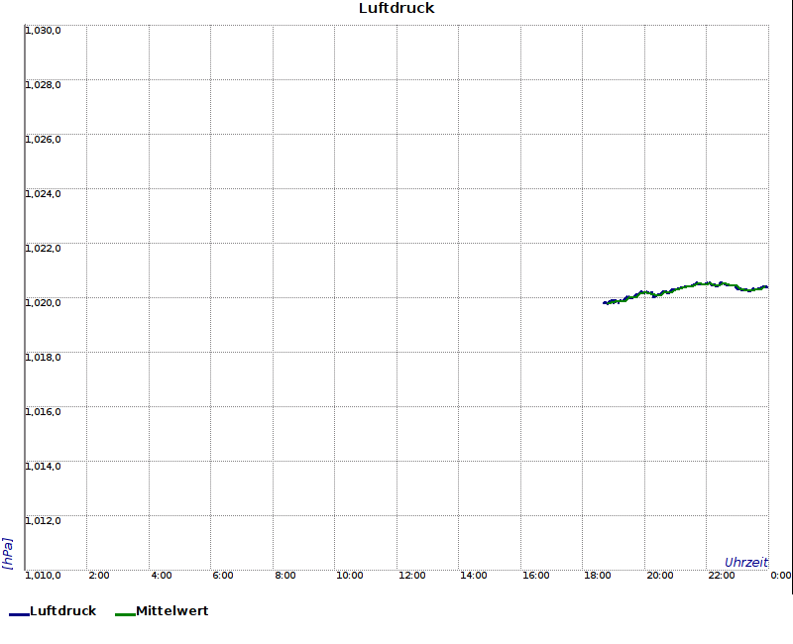Click the 14:00 time tick label
793x644 pixels.
pyautogui.click(x=474, y=576)
